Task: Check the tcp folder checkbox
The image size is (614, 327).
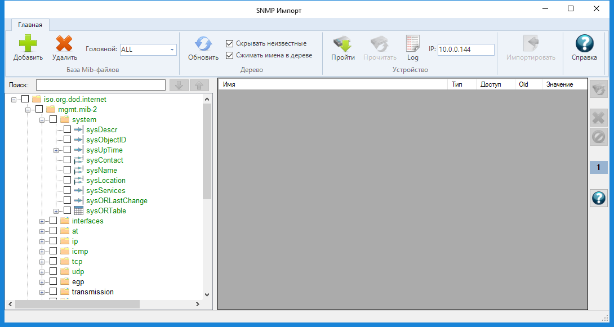Action: (54, 261)
